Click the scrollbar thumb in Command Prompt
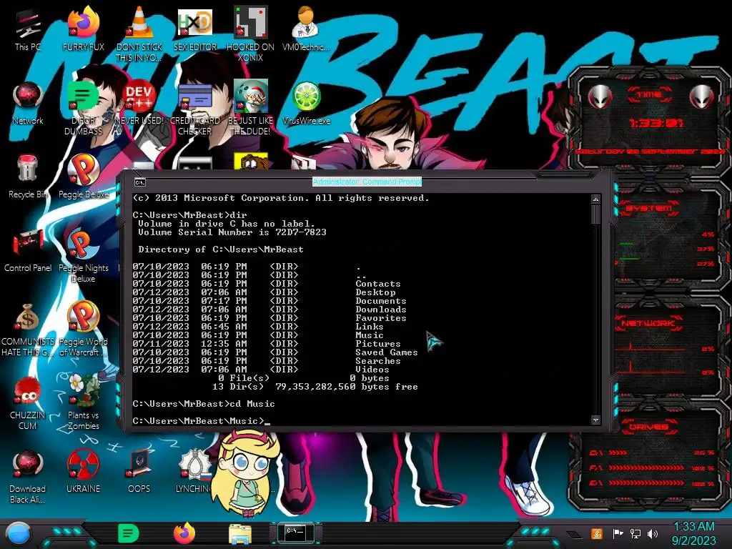This screenshot has height=549, width=732. (595, 214)
